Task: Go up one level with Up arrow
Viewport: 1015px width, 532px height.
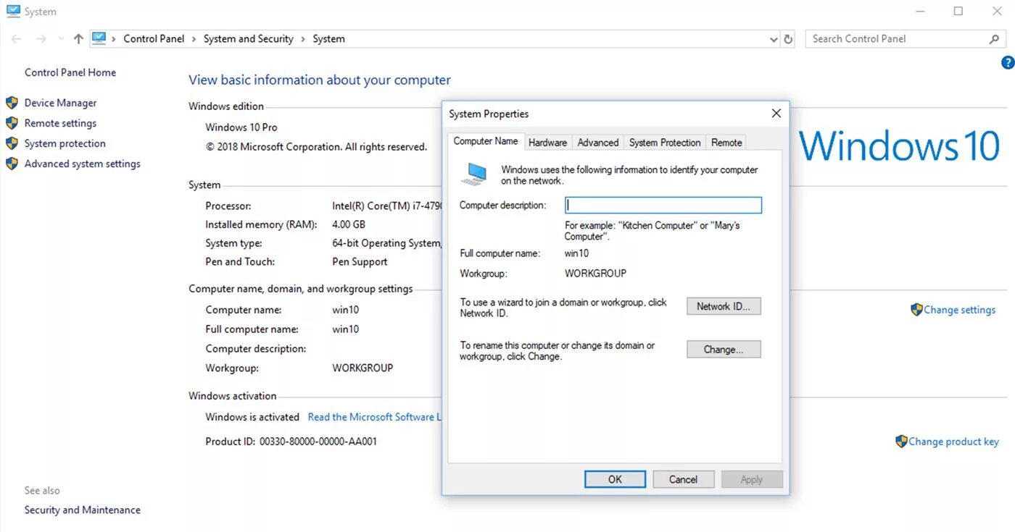Action: click(78, 39)
